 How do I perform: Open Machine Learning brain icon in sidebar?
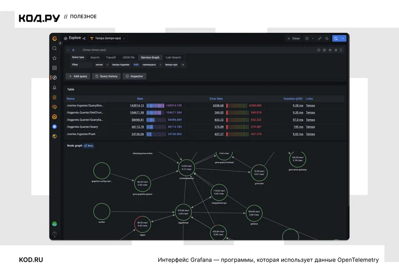[54, 107]
